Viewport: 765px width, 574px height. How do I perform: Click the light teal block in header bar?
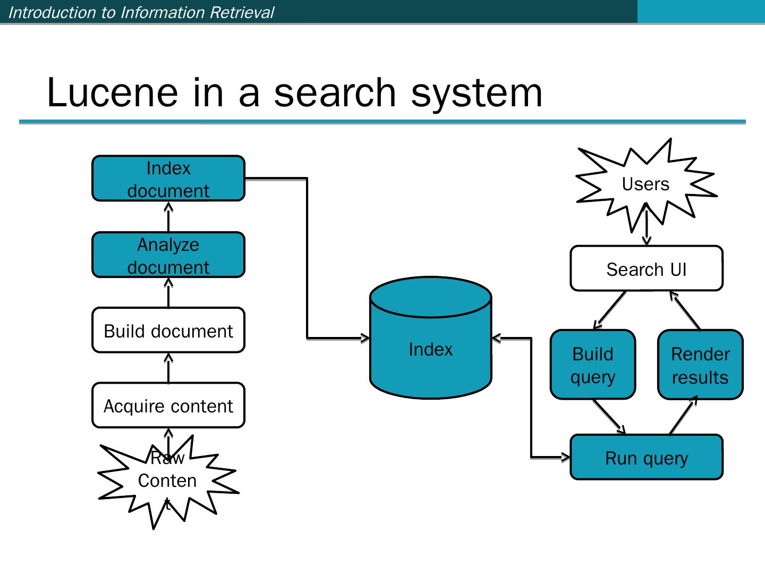tap(701, 11)
